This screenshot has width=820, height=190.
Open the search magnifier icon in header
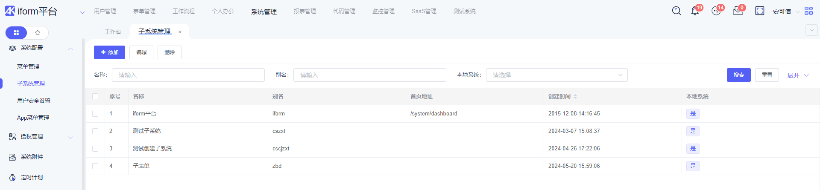[676, 11]
